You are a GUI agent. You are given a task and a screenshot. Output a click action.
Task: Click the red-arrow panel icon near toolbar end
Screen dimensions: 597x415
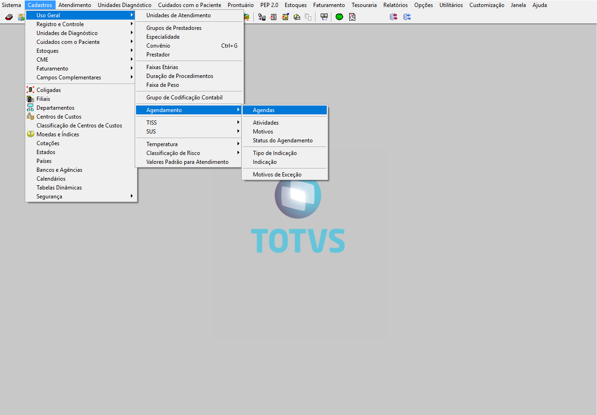394,17
